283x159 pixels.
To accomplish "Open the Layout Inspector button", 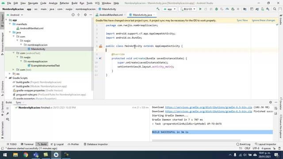I will click(265, 144).
